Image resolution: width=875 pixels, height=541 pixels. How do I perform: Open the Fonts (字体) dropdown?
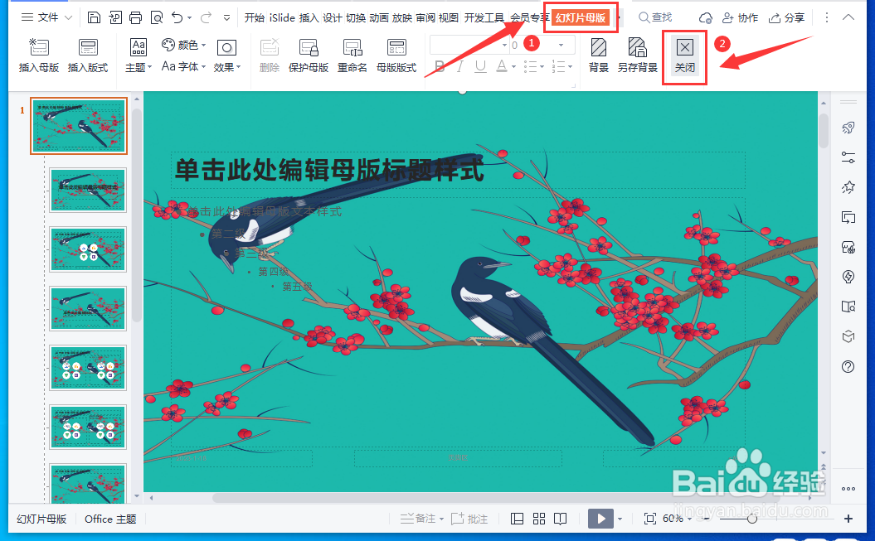183,67
